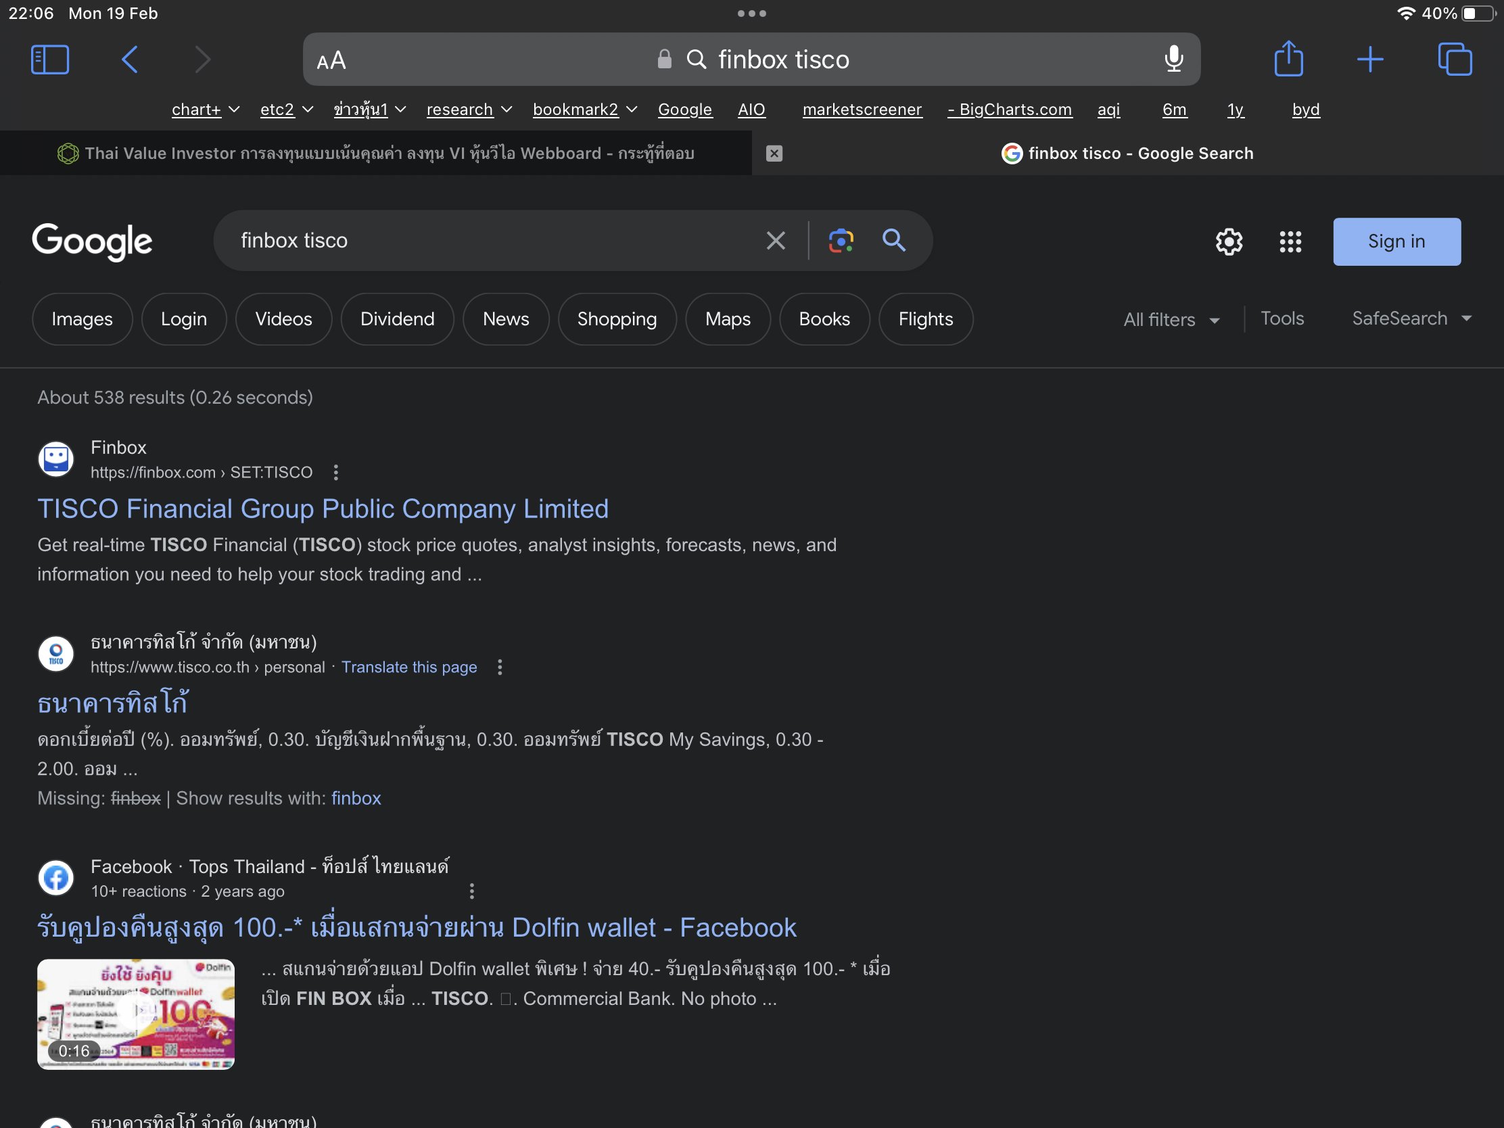1504x1128 pixels.
Task: Open the Share sheet icon
Action: coord(1288,58)
